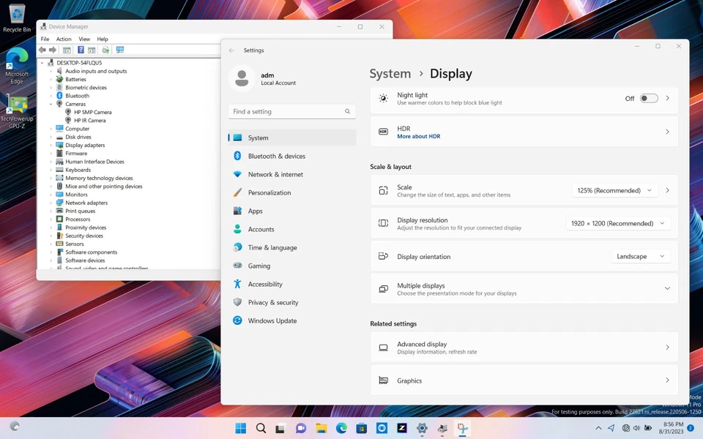Click the More about HDR link
Screen dimensions: 703x439
coord(418,137)
